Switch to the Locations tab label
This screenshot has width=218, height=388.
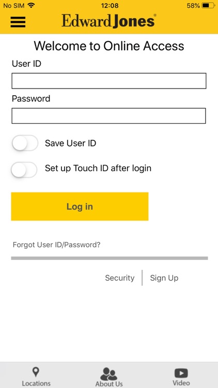pyautogui.click(x=36, y=383)
